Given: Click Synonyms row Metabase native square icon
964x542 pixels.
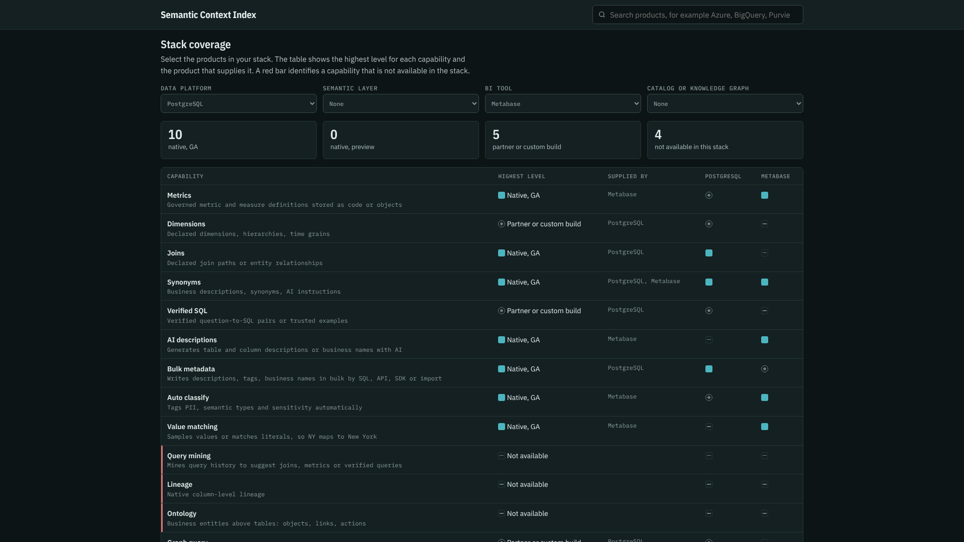Looking at the screenshot, I should point(765,282).
